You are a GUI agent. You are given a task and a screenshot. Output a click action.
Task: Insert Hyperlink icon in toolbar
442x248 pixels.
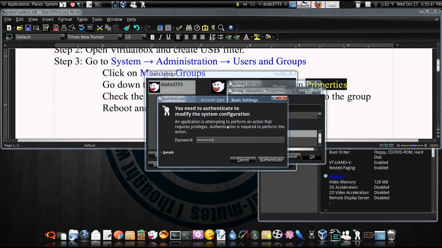160,28
